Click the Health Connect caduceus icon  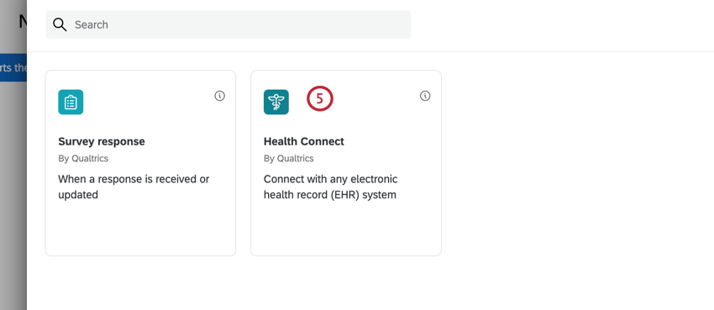[x=276, y=102]
